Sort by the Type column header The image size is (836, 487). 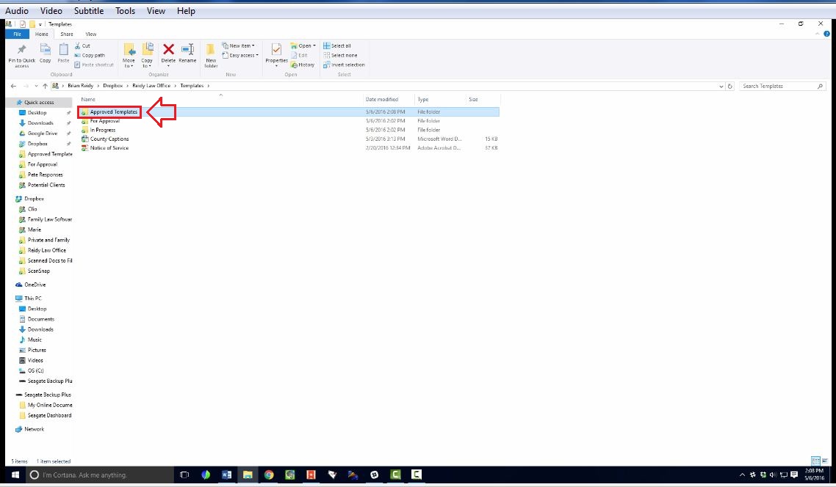coord(423,100)
